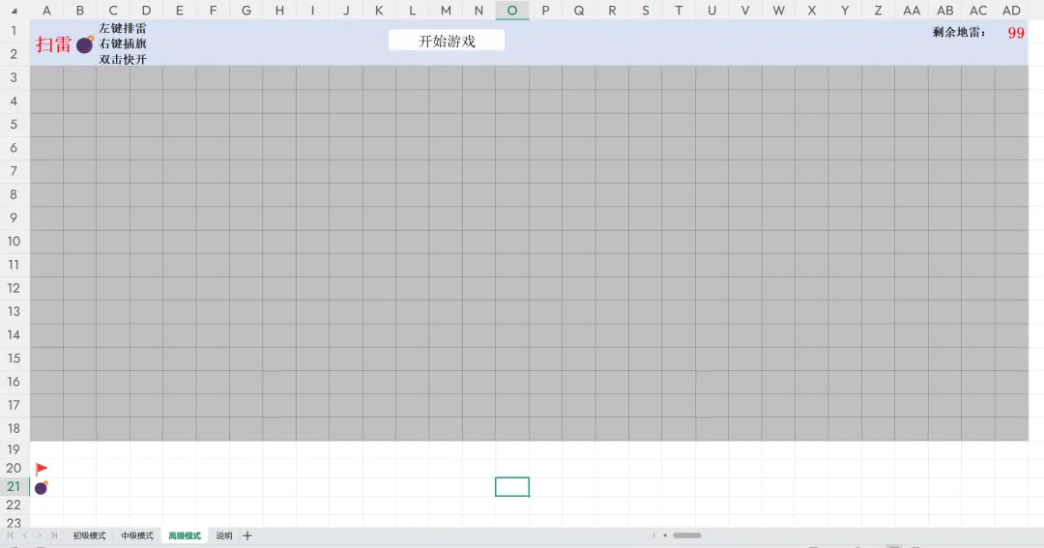Image resolution: width=1044 pixels, height=548 pixels.
Task: Open the 说明 sheet tab
Action: pyautogui.click(x=224, y=535)
